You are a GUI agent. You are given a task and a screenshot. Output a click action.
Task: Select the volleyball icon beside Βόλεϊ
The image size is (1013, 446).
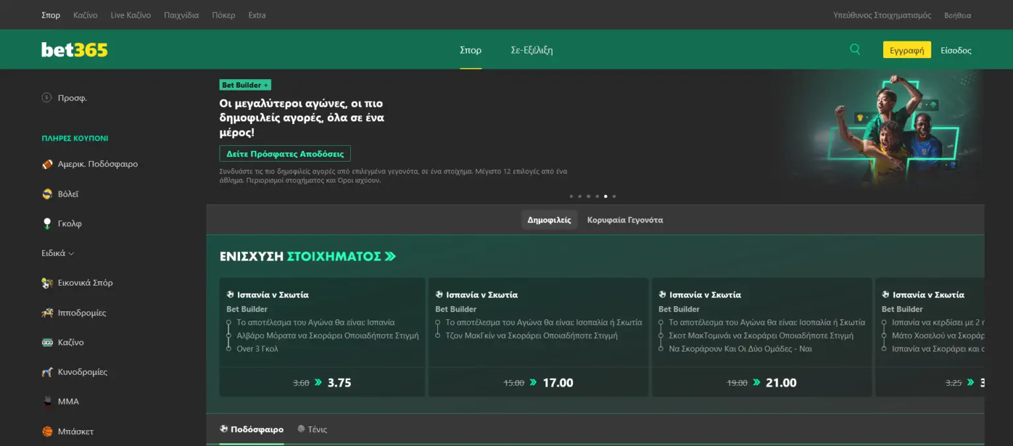click(x=47, y=194)
